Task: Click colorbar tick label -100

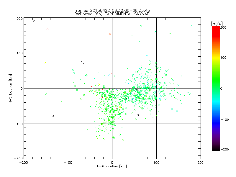Action: 224,119
